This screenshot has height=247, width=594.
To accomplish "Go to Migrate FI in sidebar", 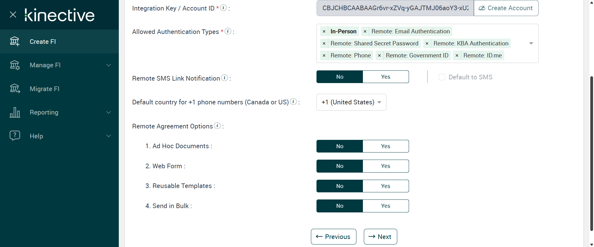I will (45, 89).
